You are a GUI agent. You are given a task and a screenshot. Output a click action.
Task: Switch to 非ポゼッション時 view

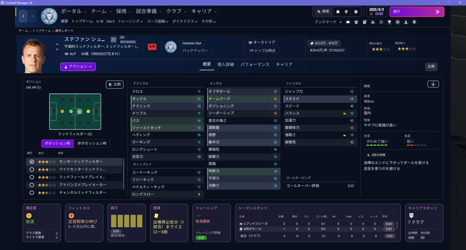pos(92,143)
